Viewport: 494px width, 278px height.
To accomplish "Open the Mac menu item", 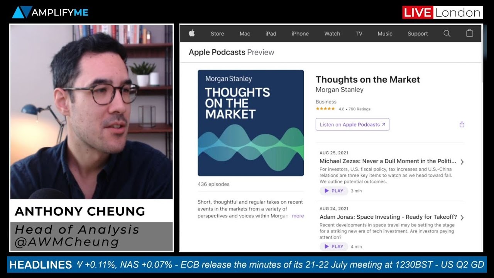I will 245,34.
